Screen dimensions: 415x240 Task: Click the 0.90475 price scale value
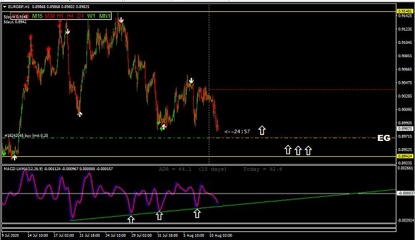[405, 83]
